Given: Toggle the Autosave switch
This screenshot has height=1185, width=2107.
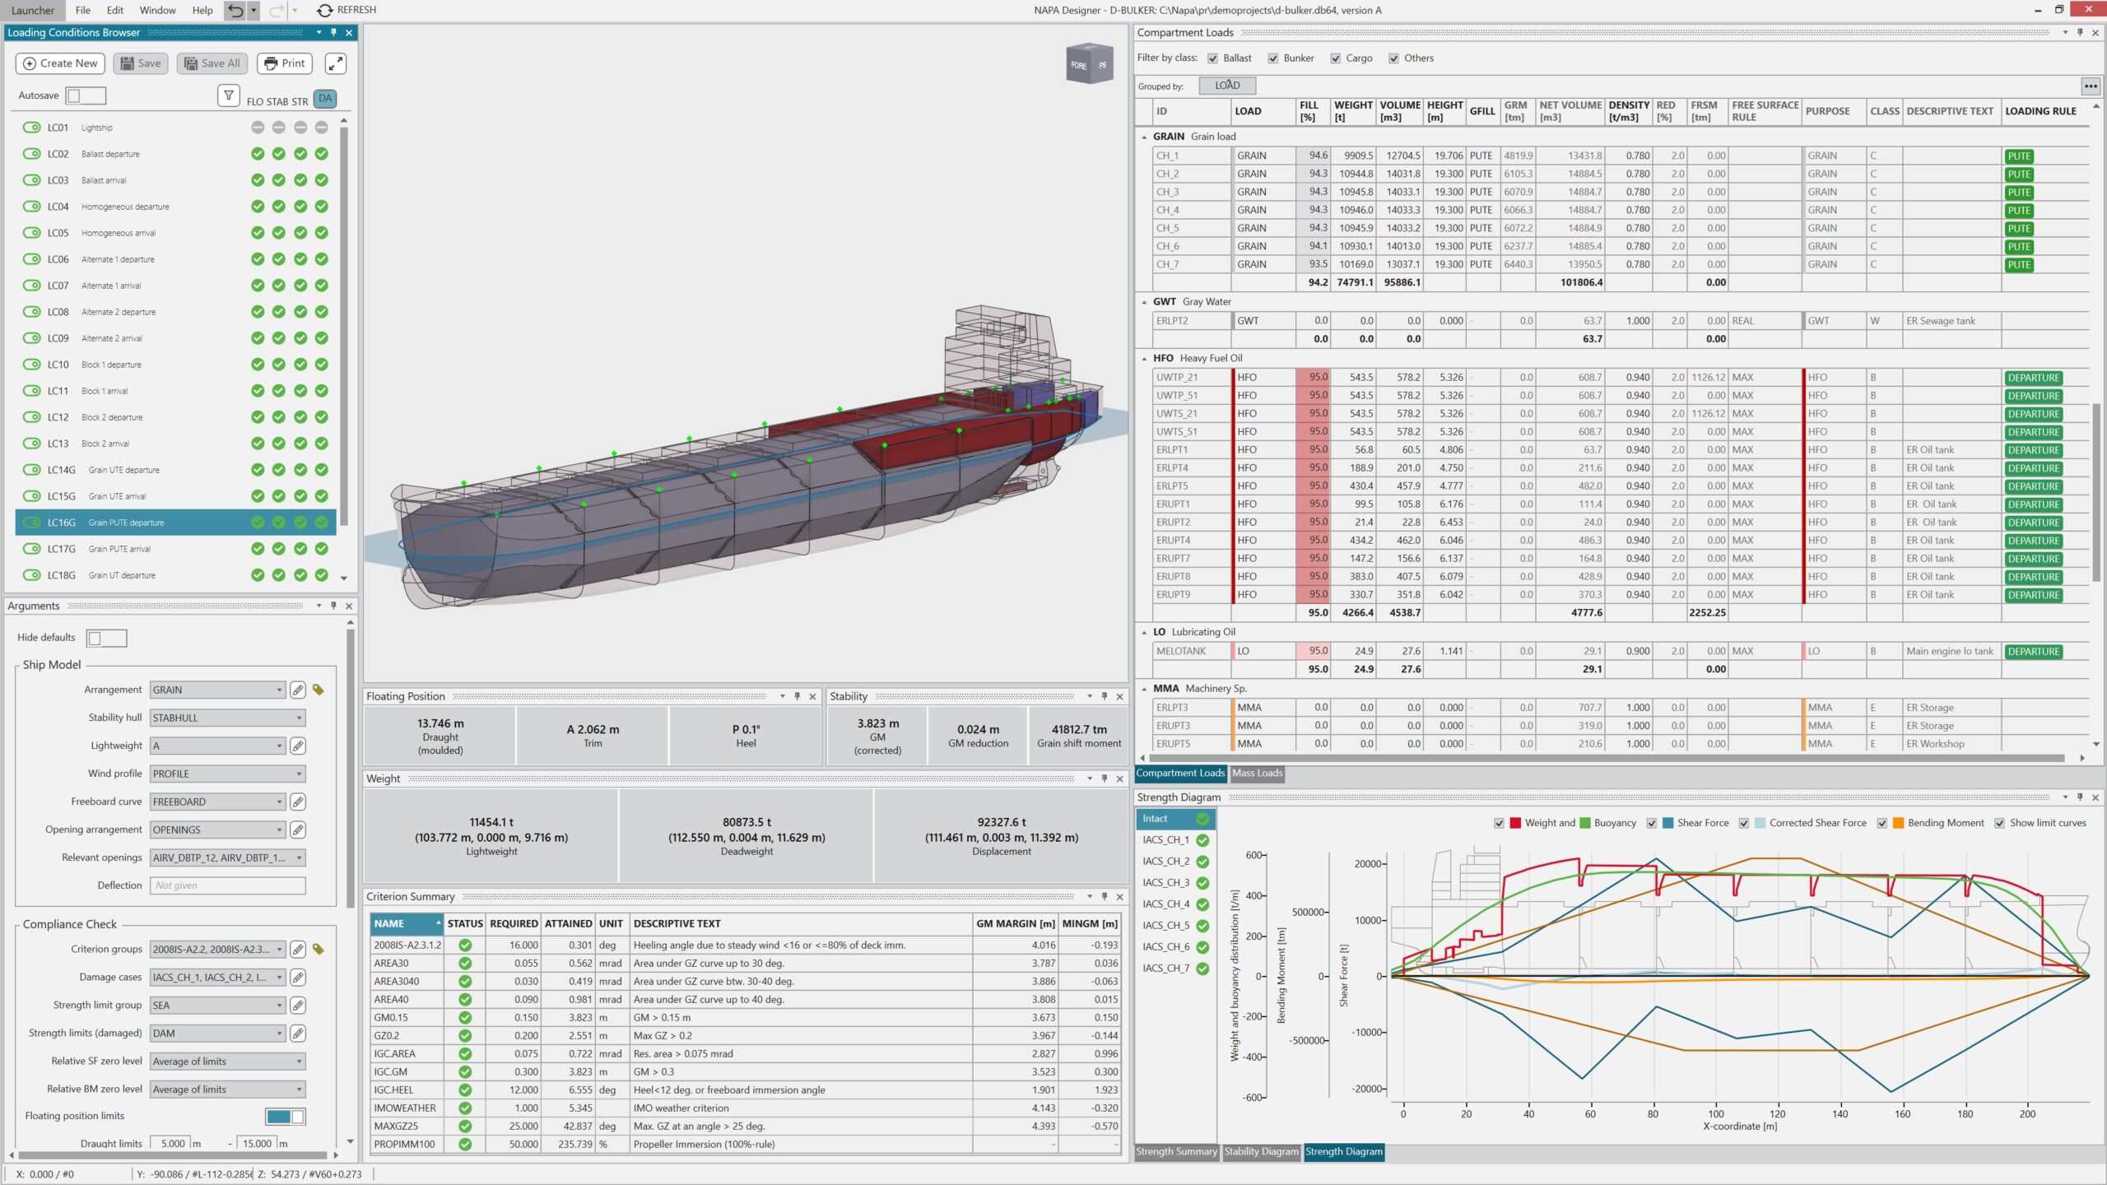Looking at the screenshot, I should tap(86, 95).
